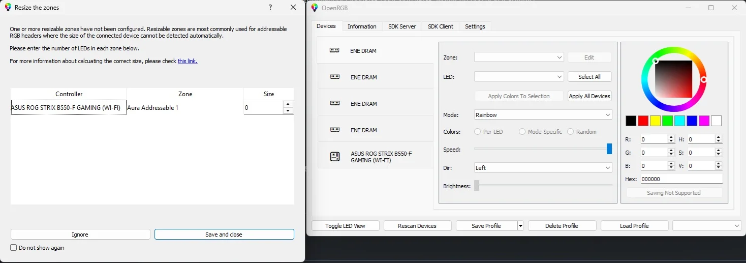746x263 pixels.
Task: Click Load Profile
Action: click(634, 226)
